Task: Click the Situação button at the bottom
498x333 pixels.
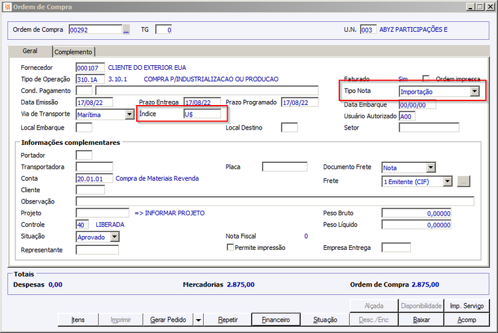Action: pyautogui.click(x=325, y=320)
